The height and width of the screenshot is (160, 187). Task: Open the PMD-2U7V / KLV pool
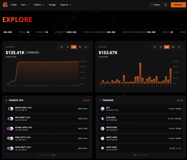[x=47, y=139]
